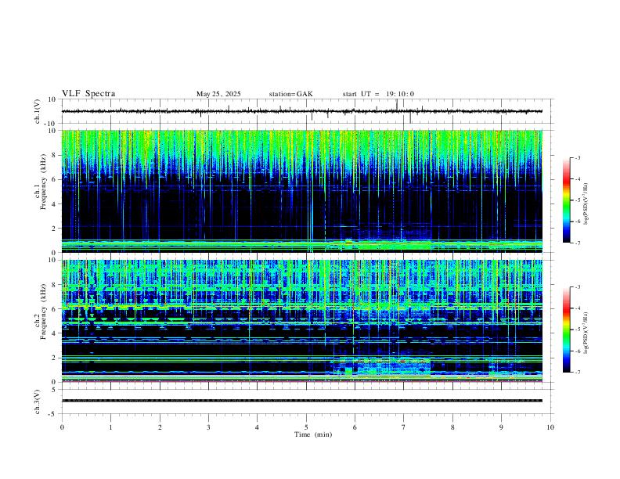Click the "-3" label on ch.2 color scale
620x479 pixels.
point(577,287)
